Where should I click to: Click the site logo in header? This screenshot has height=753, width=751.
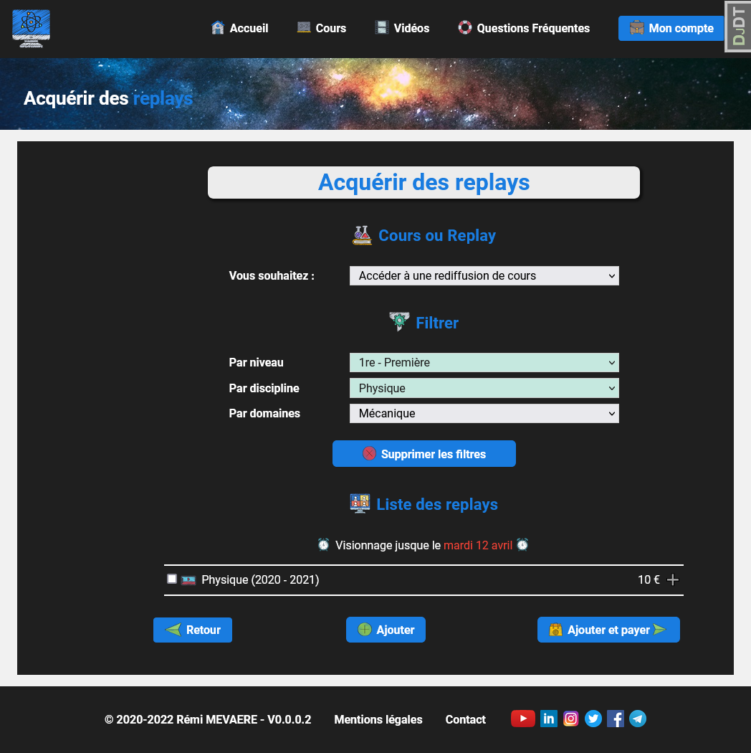coord(32,29)
